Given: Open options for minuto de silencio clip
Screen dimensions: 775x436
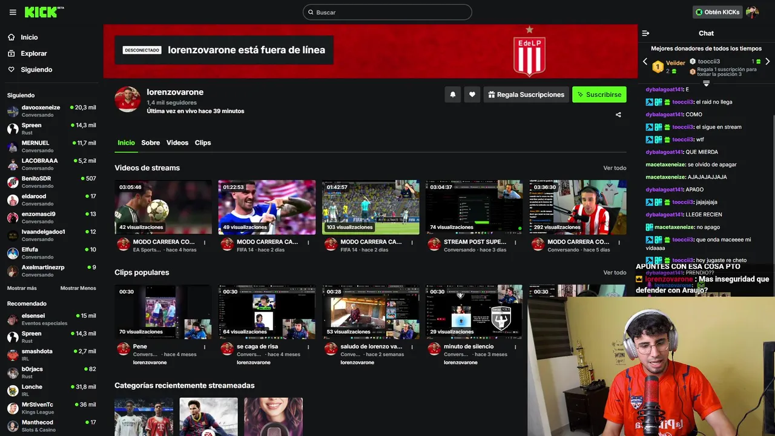Looking at the screenshot, I should [x=515, y=347].
